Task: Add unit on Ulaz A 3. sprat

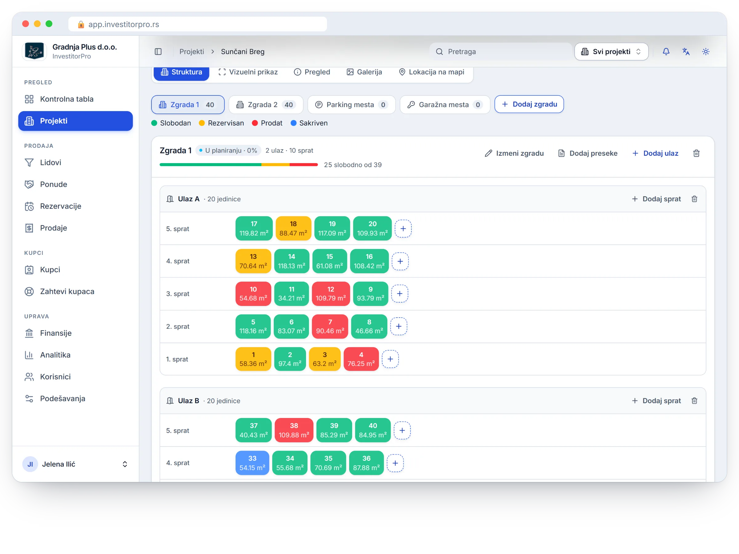Action: tap(399, 294)
